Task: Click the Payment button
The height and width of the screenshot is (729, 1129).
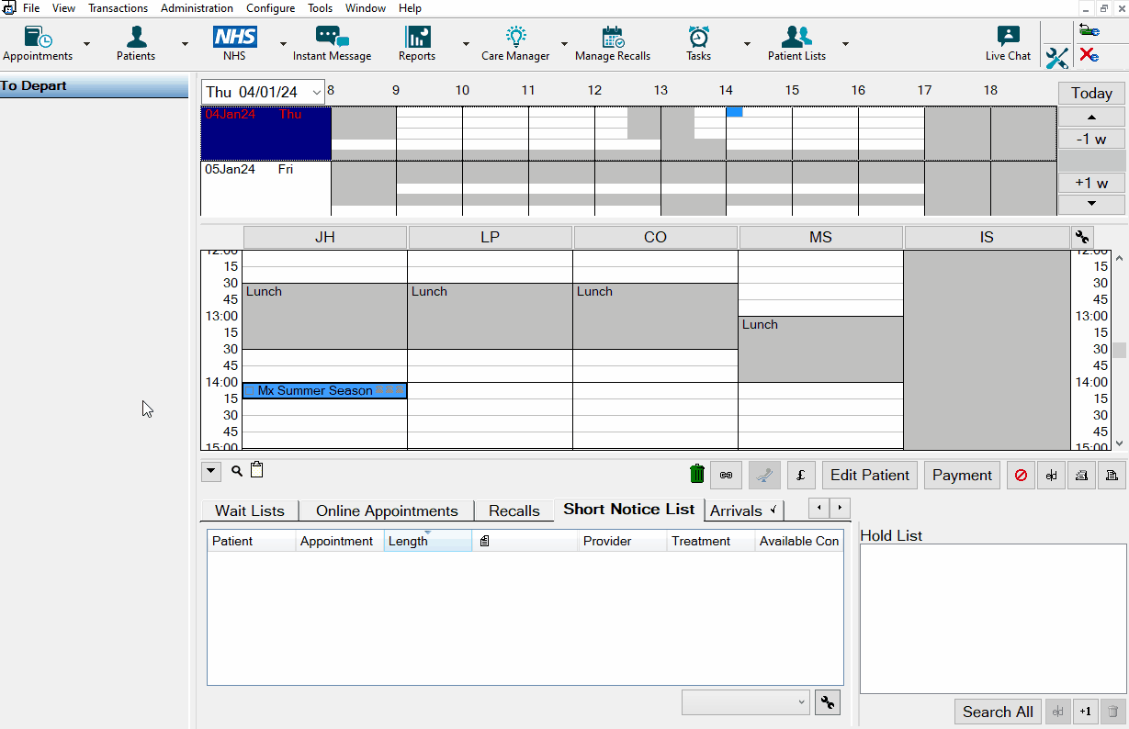Action: (962, 475)
